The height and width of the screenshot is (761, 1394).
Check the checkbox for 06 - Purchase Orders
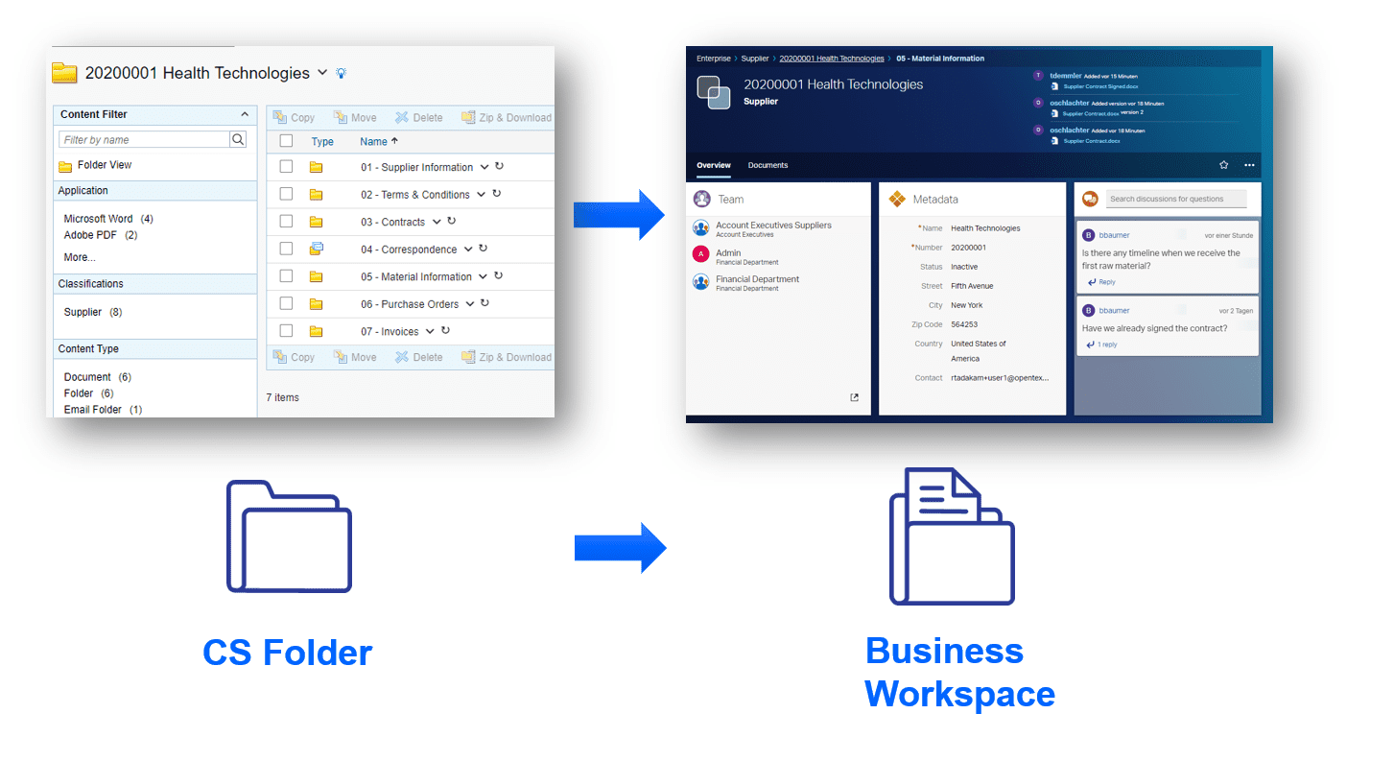point(284,303)
